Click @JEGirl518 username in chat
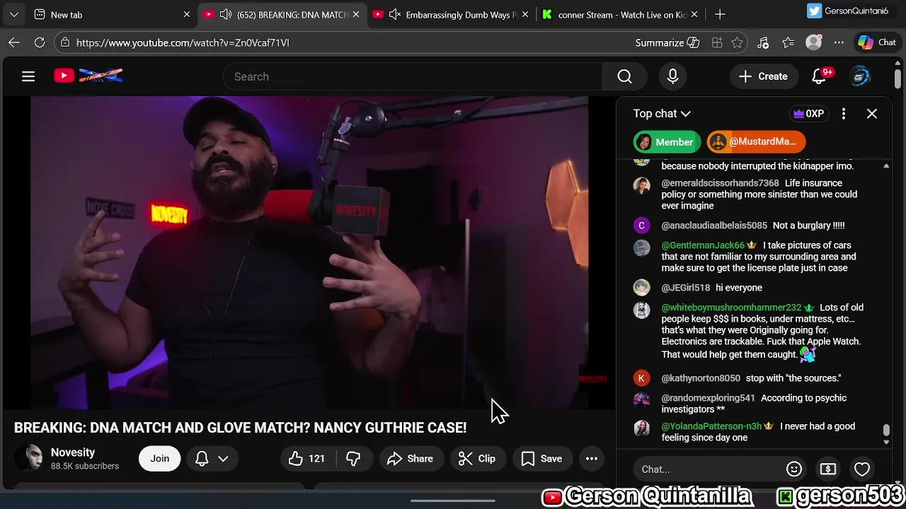 [686, 288]
